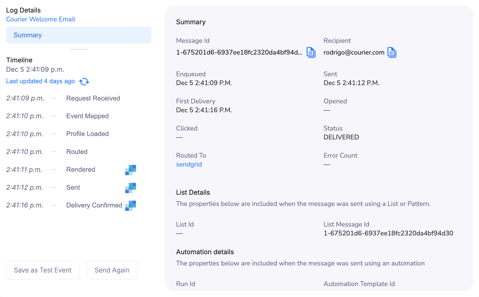Click the Routed timeline event
This screenshot has height=297, width=479.
[x=77, y=152]
